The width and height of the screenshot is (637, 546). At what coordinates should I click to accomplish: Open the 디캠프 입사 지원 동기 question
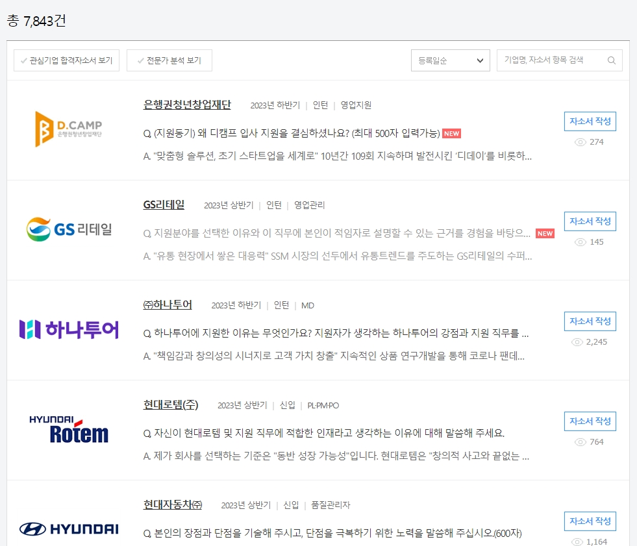click(x=292, y=133)
